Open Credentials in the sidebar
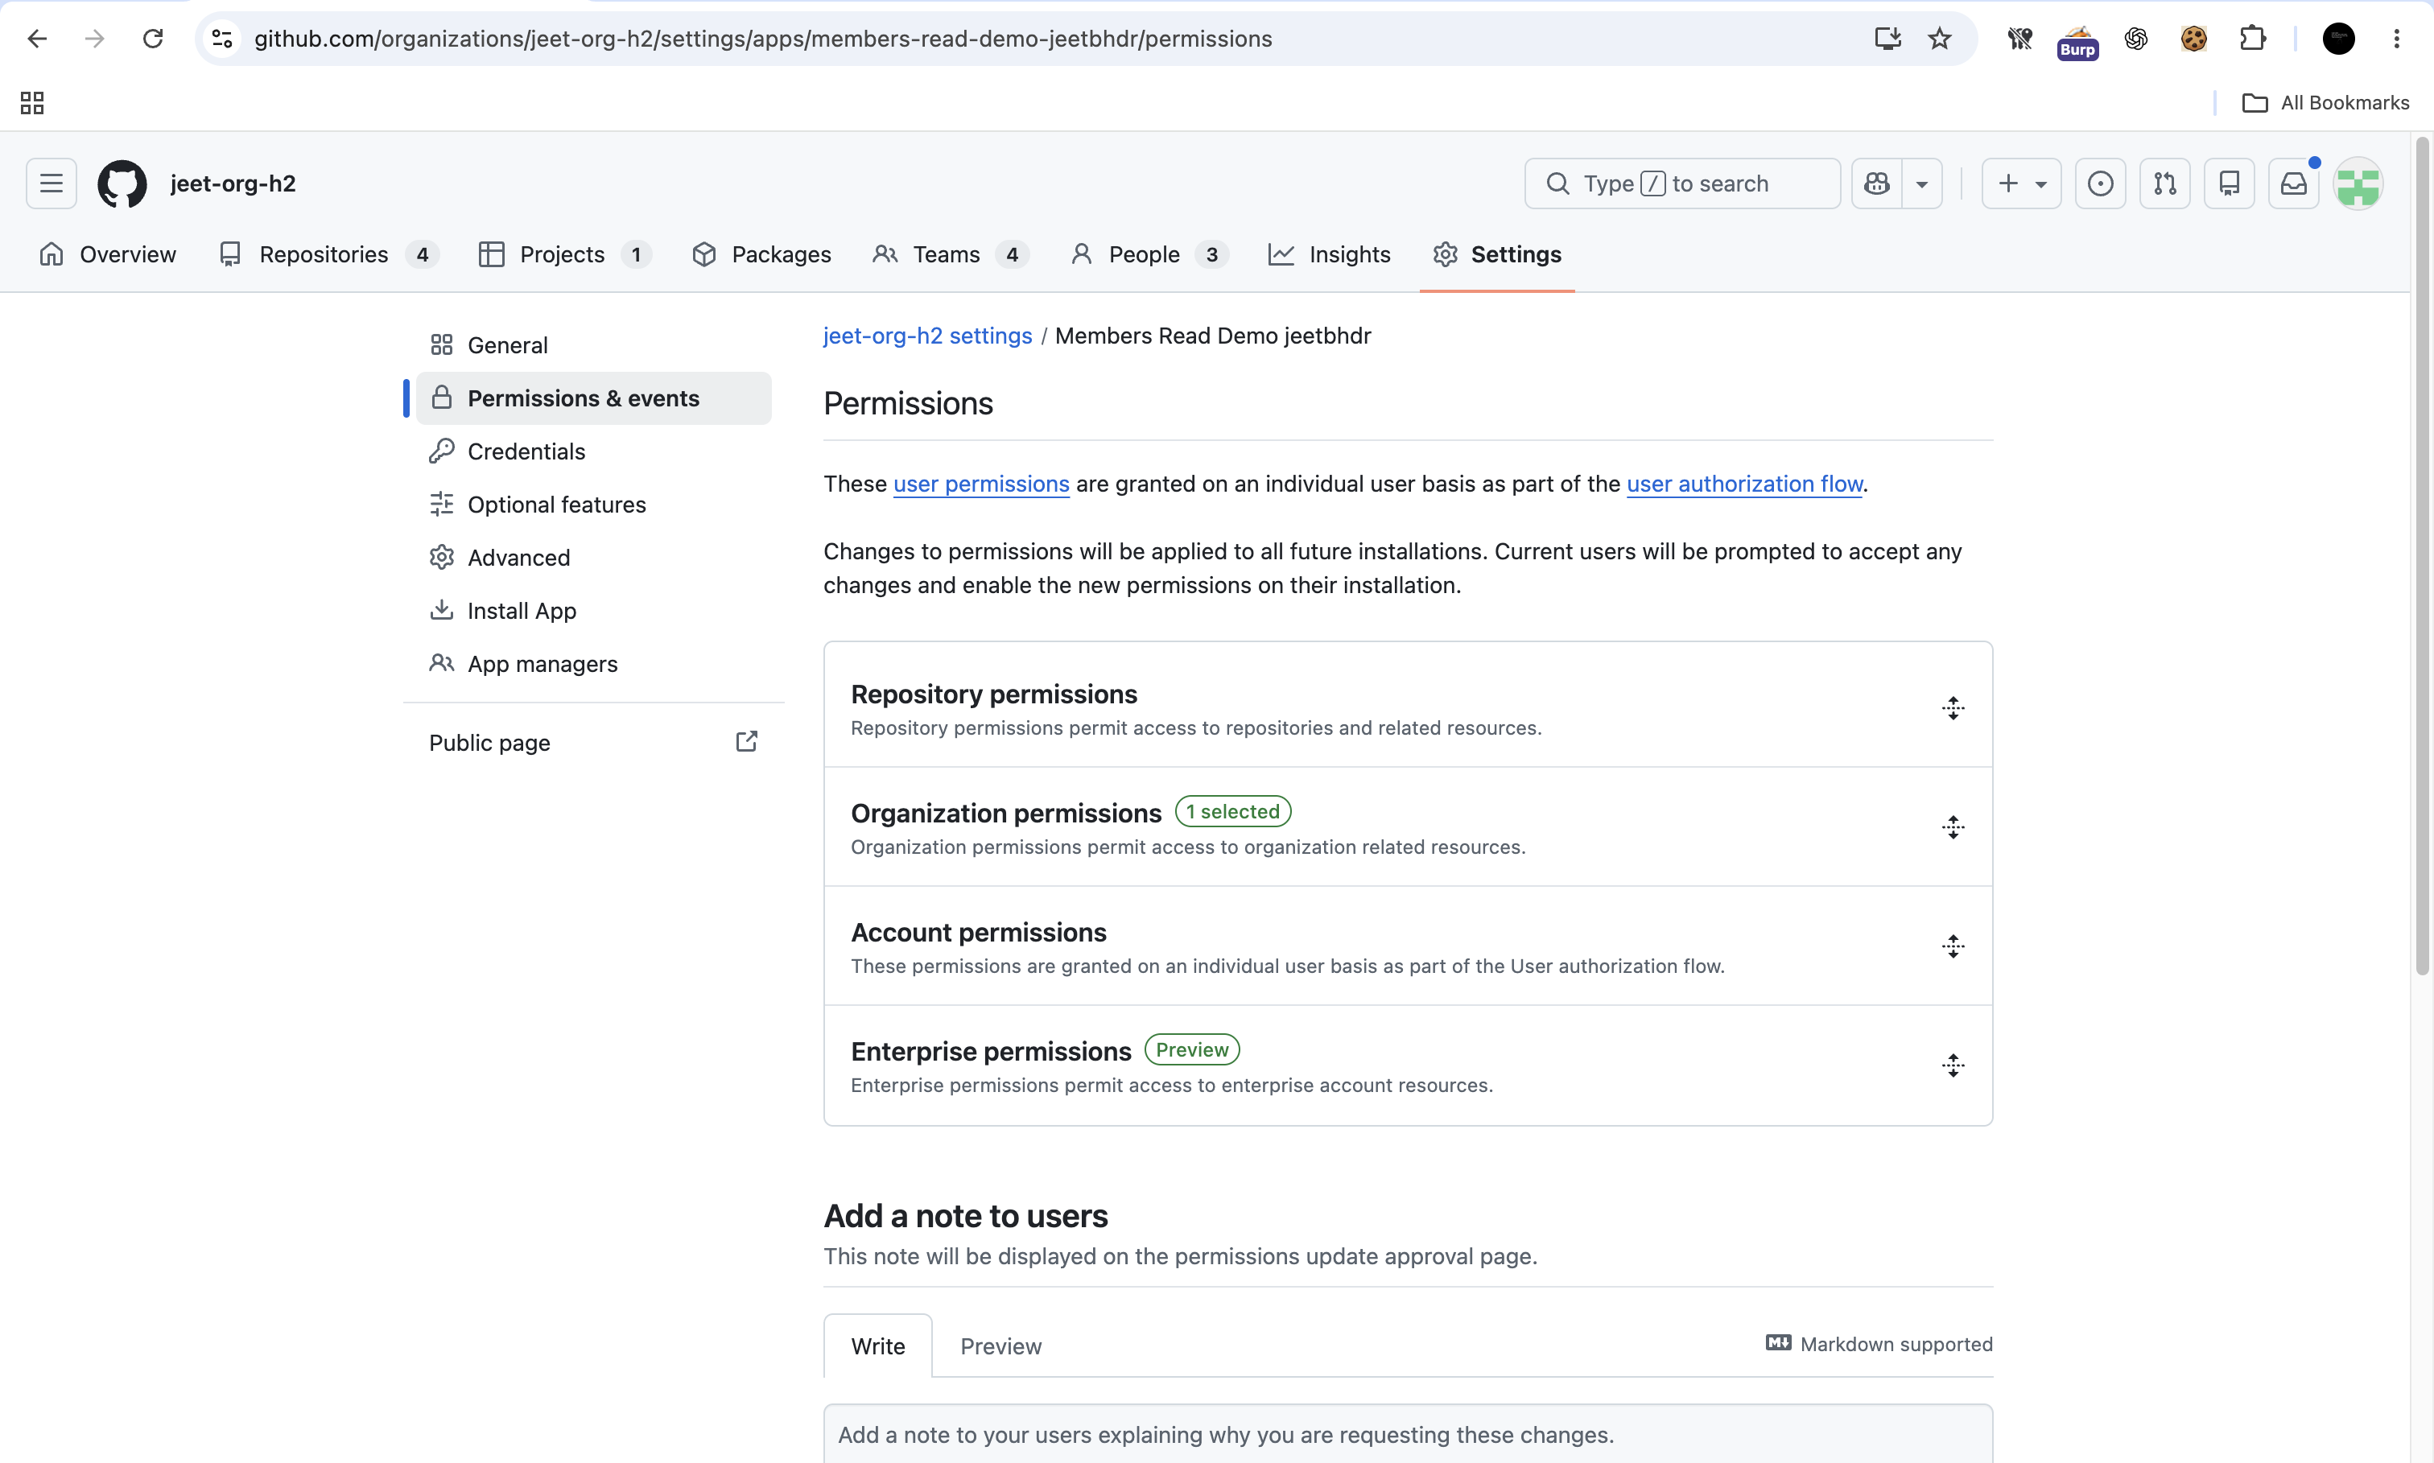Image resolution: width=2434 pixels, height=1463 pixels. [593, 451]
